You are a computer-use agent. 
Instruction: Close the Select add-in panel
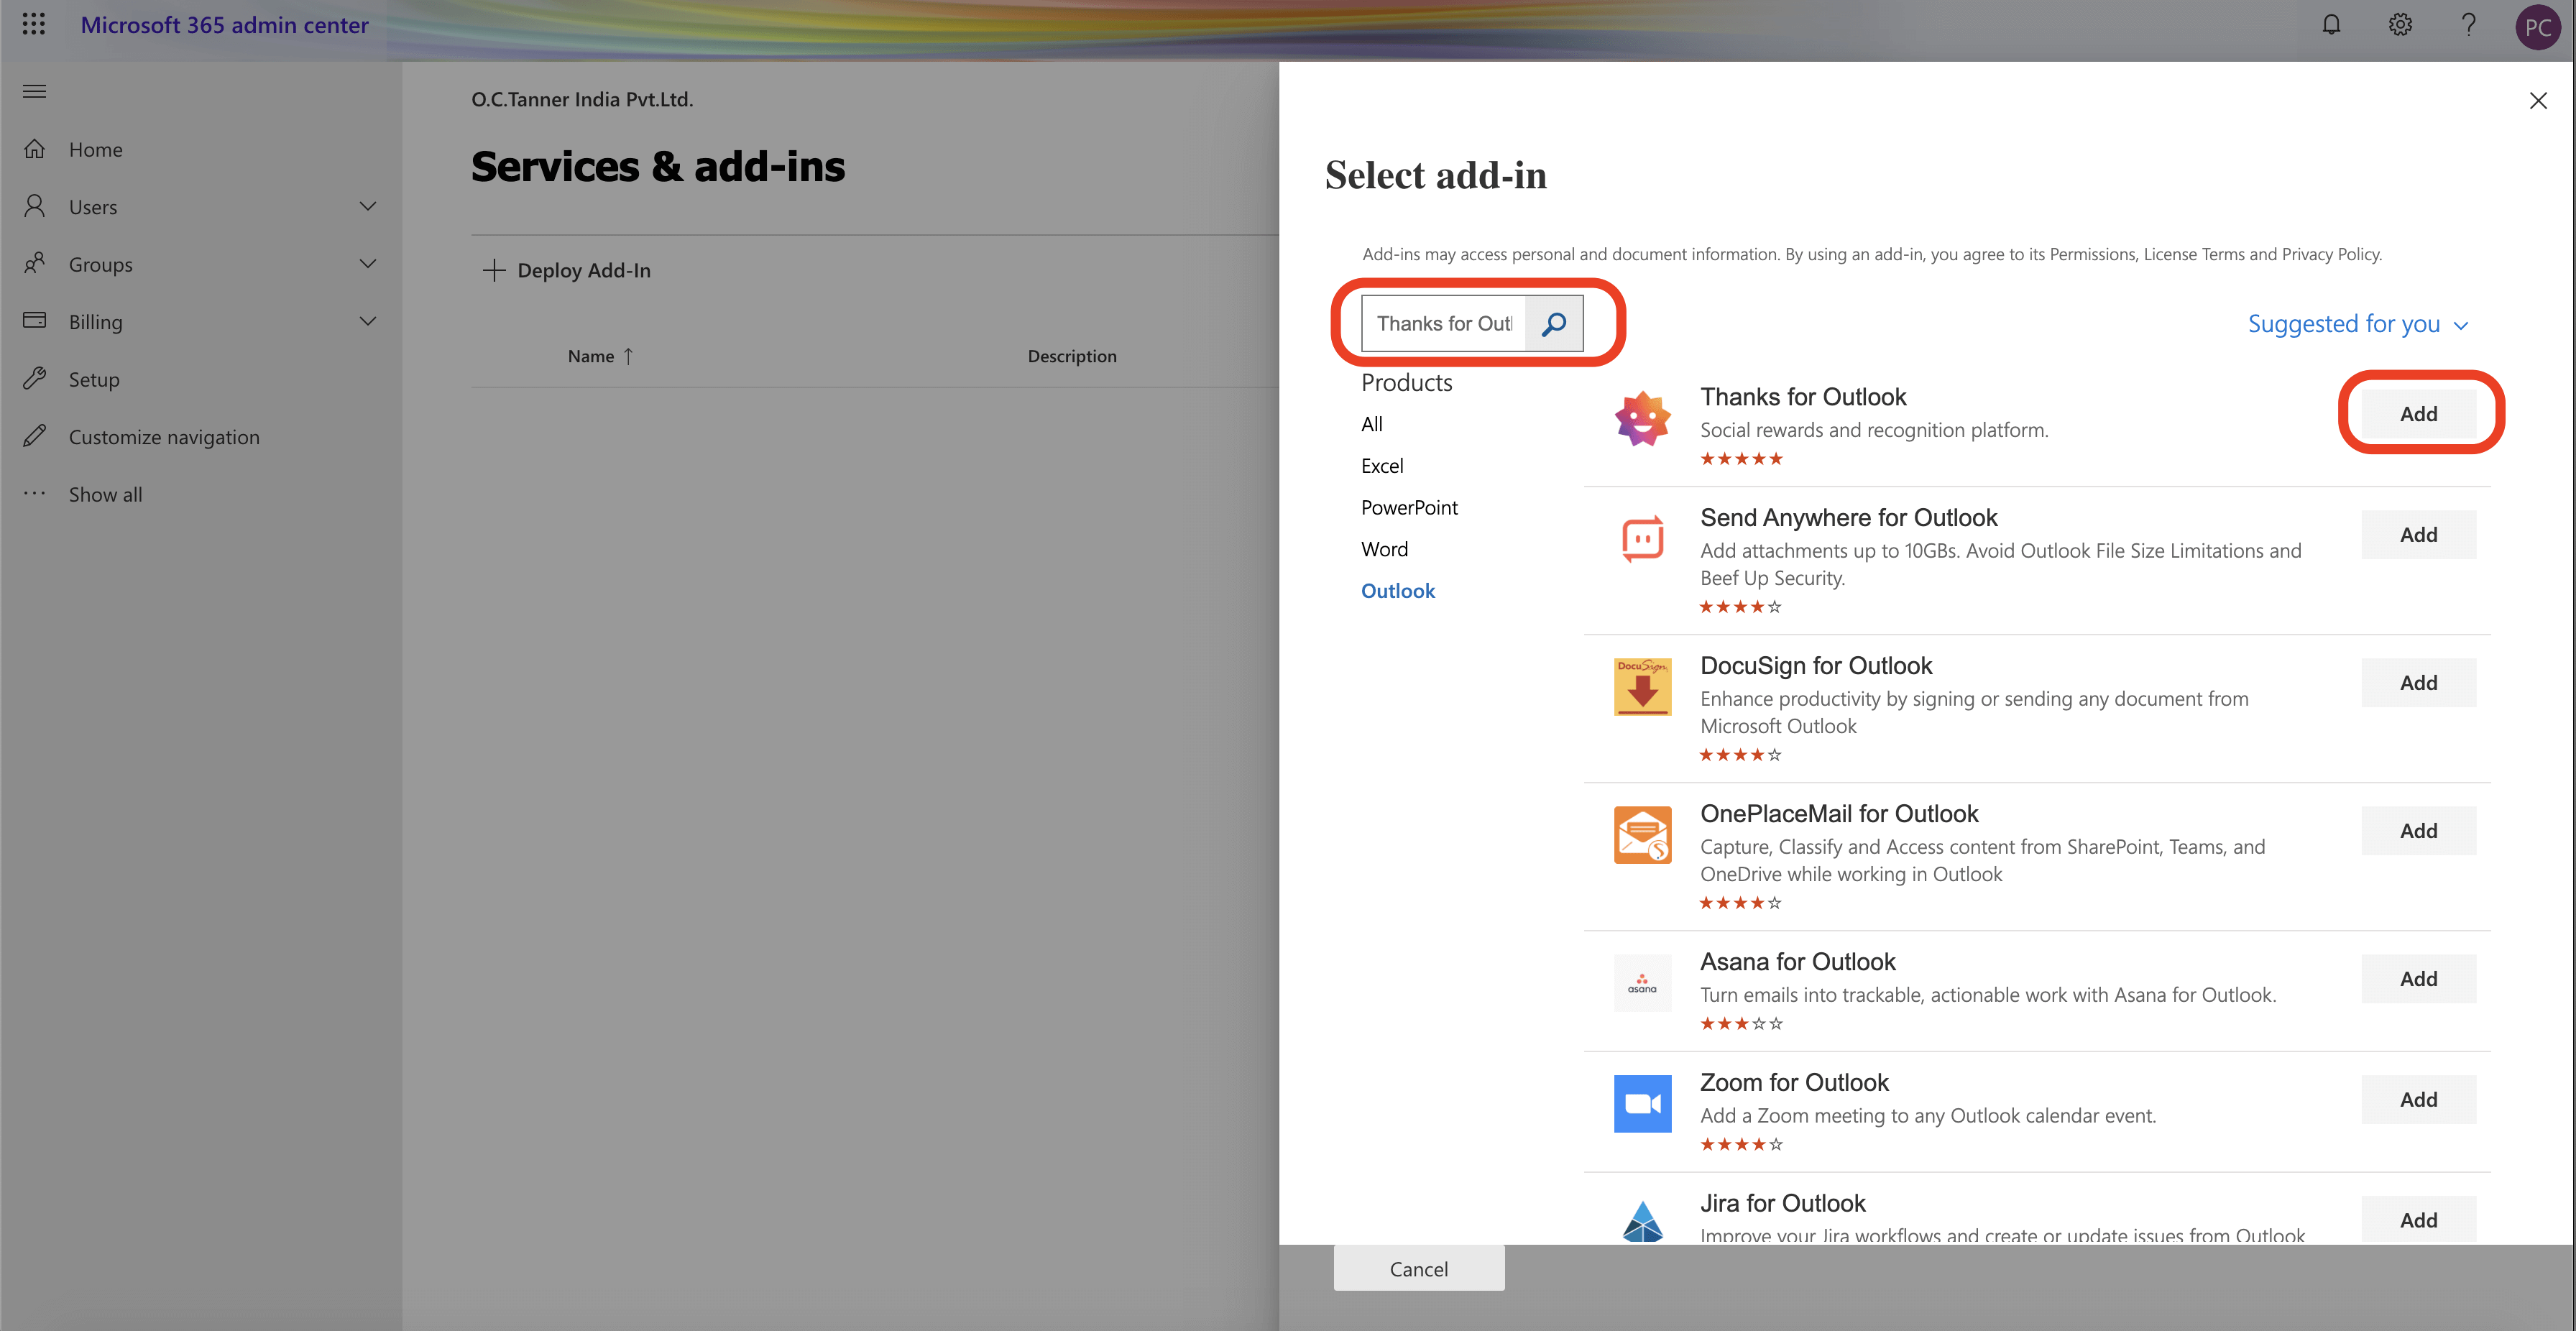(x=2537, y=101)
